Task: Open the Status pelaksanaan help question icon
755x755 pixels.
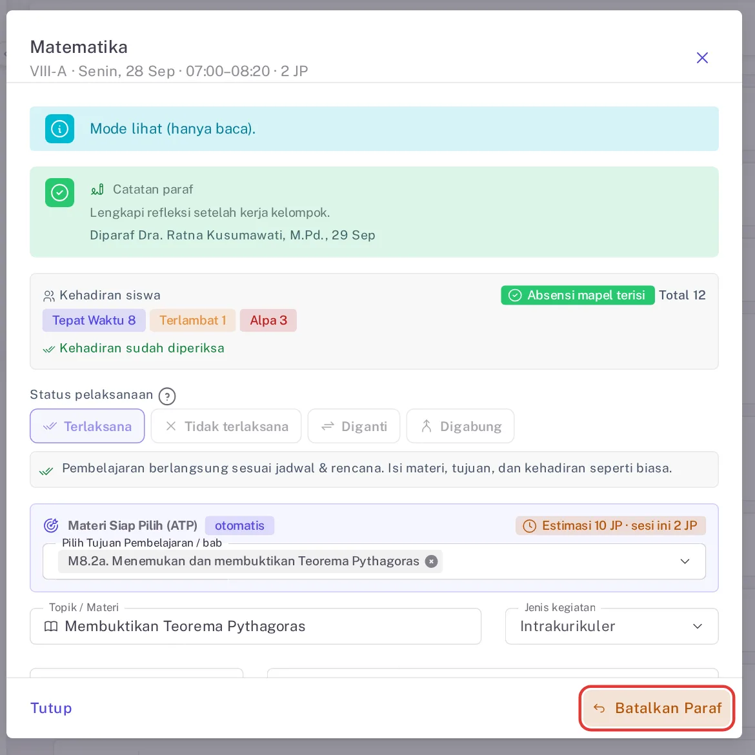Action: [167, 396]
